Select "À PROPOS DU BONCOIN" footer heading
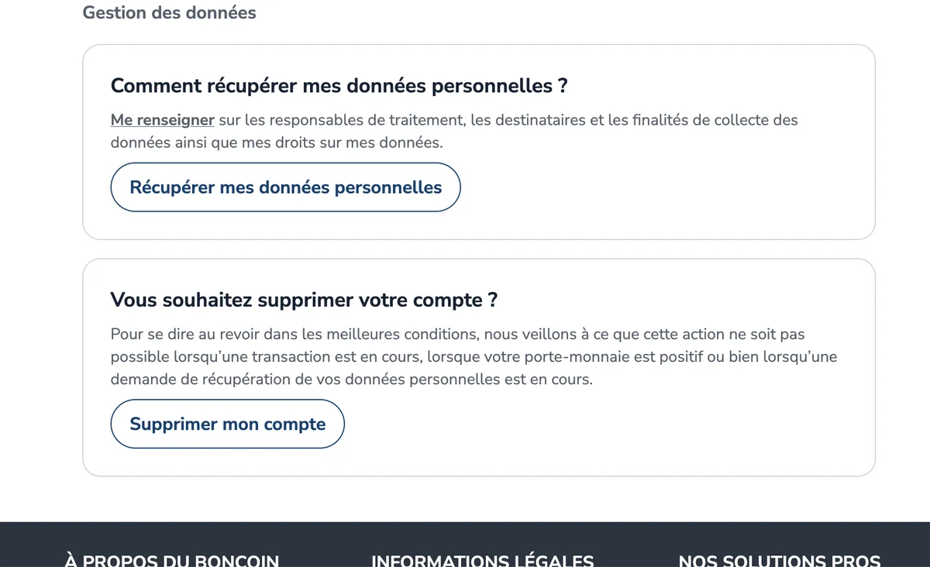 [172, 559]
